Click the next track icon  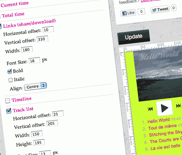(x=179, y=105)
